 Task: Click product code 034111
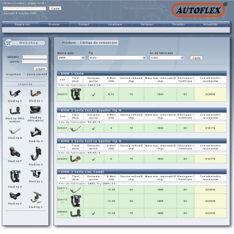(x=62, y=188)
